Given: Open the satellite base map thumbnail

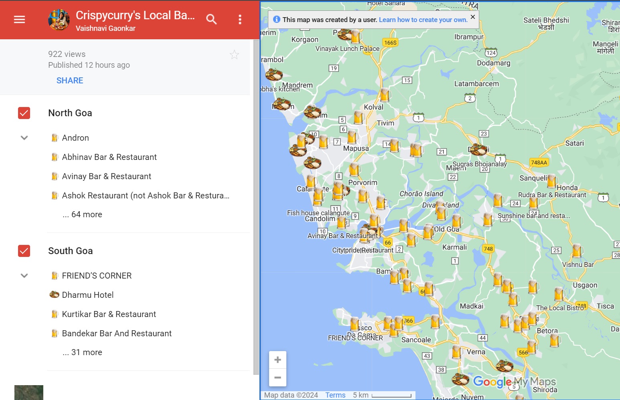Looking at the screenshot, I should [29, 392].
